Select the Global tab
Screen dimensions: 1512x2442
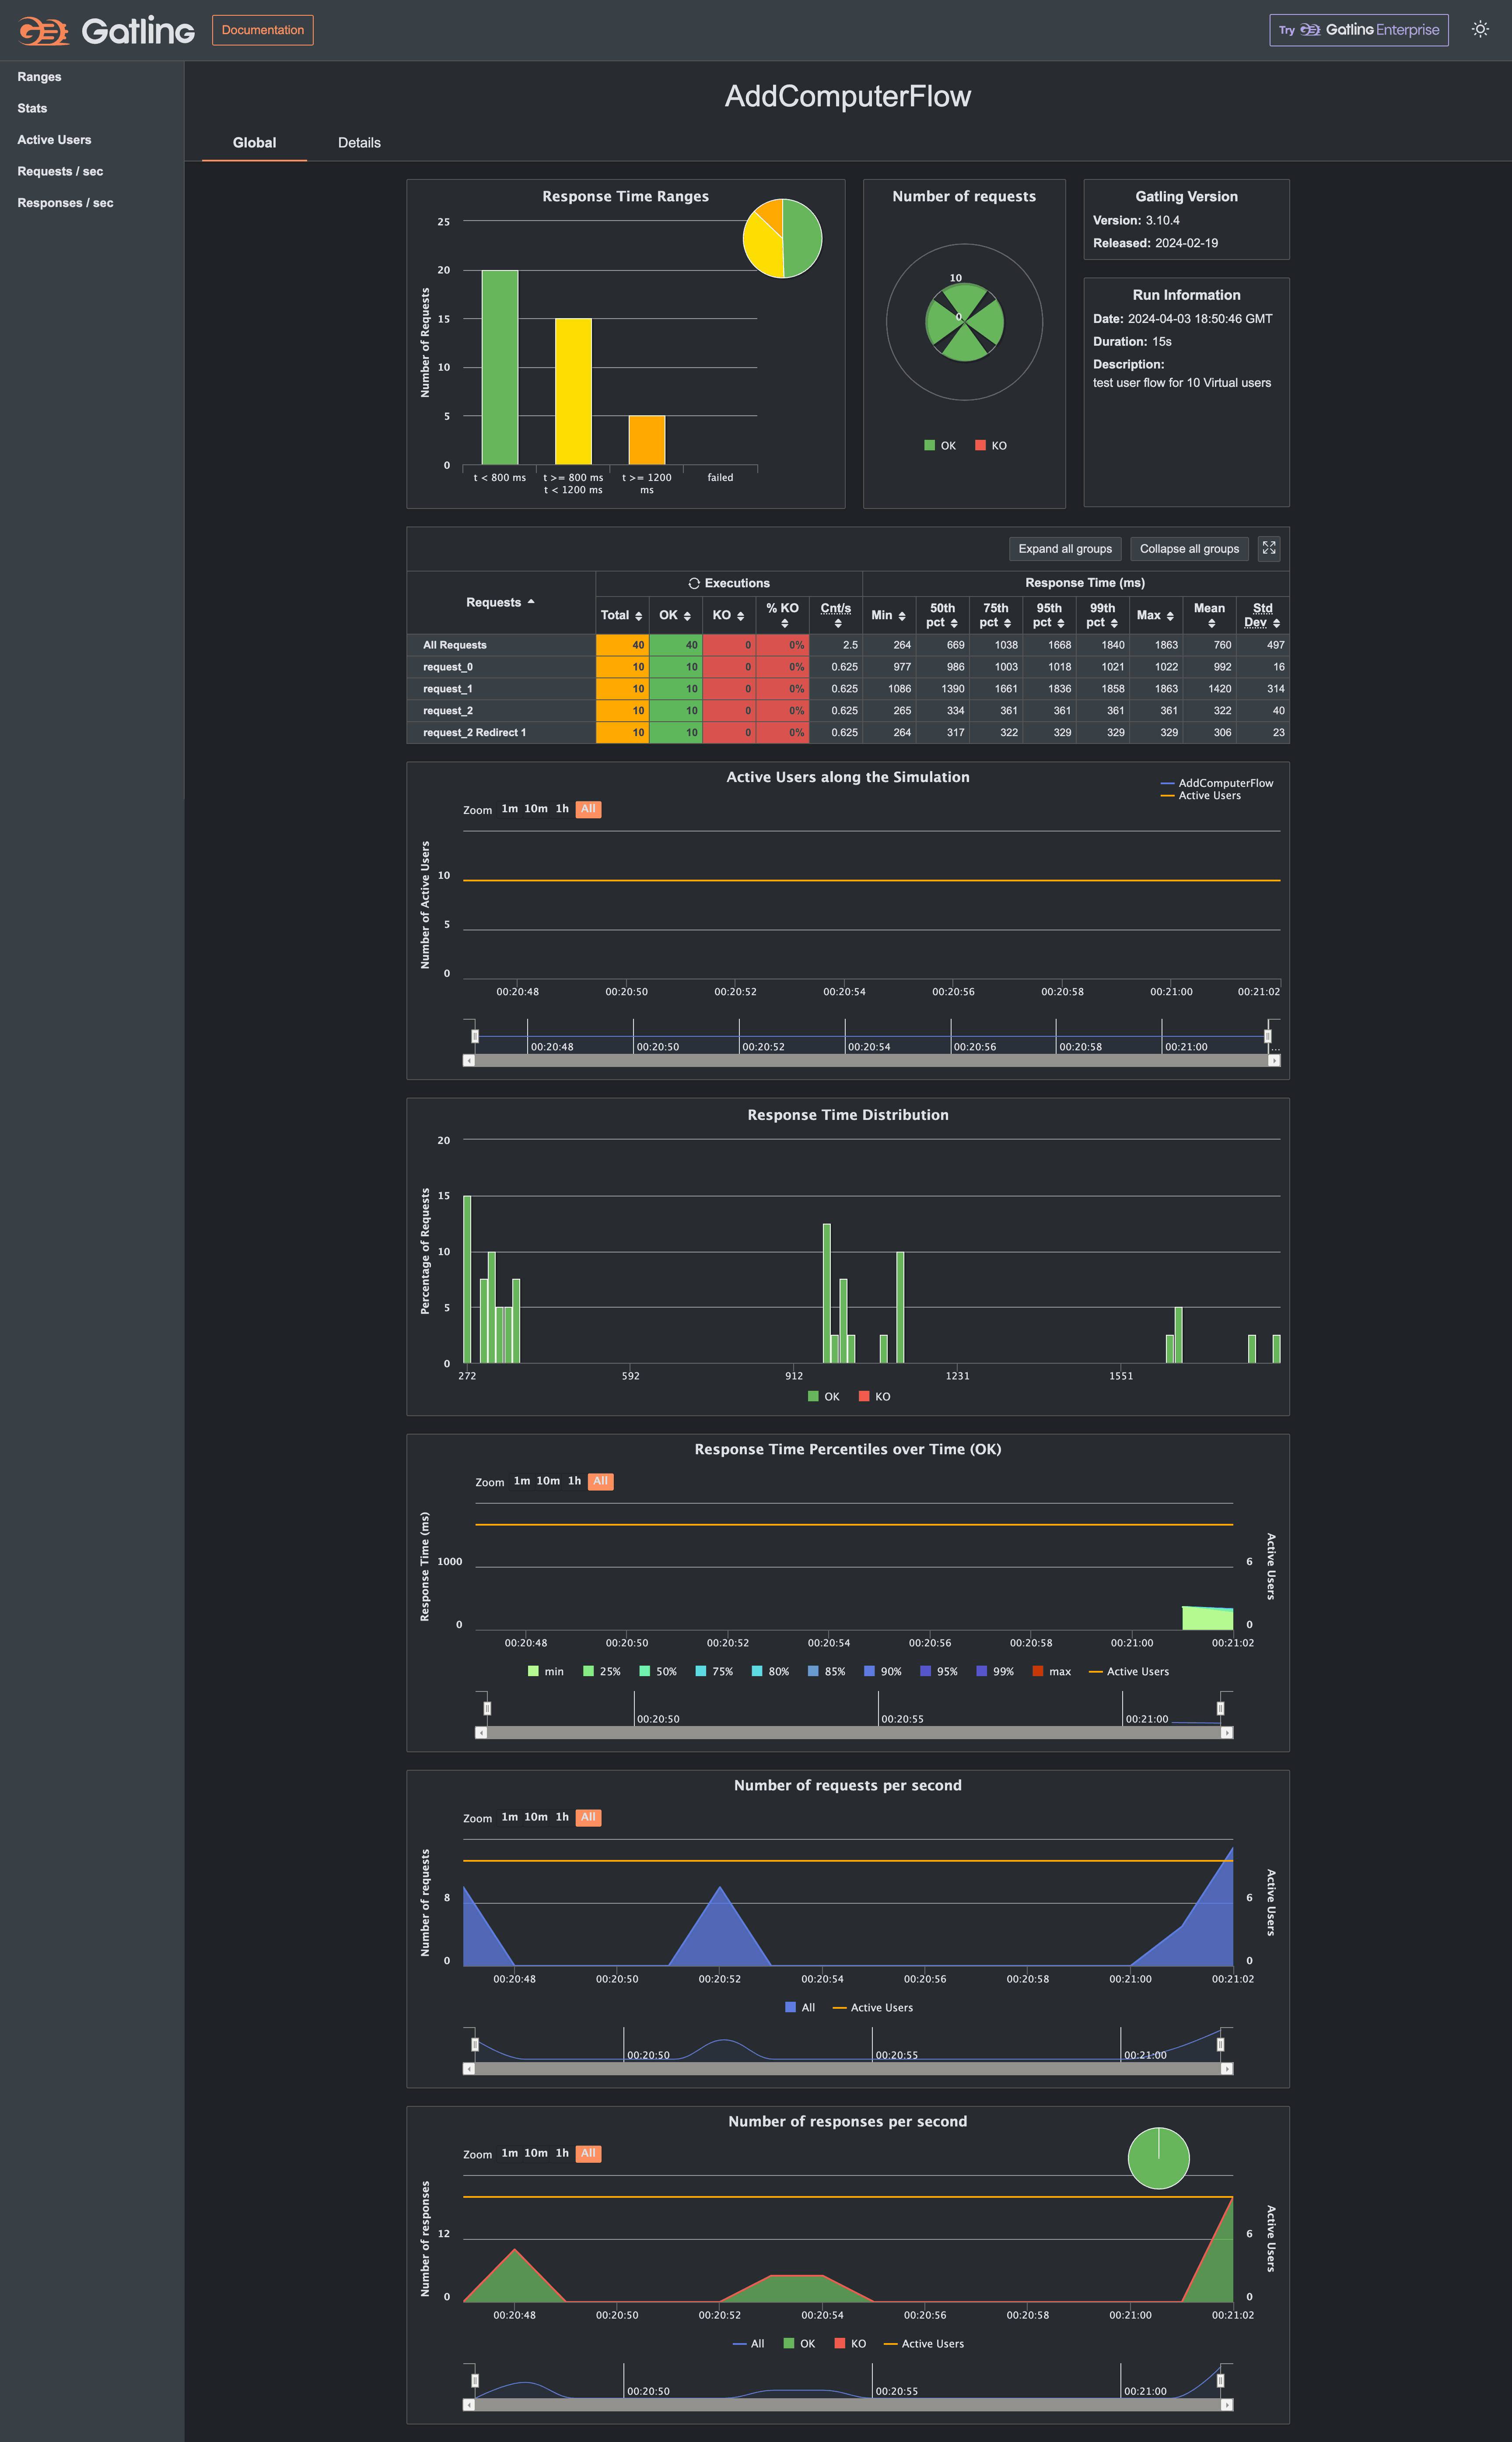pyautogui.click(x=254, y=143)
